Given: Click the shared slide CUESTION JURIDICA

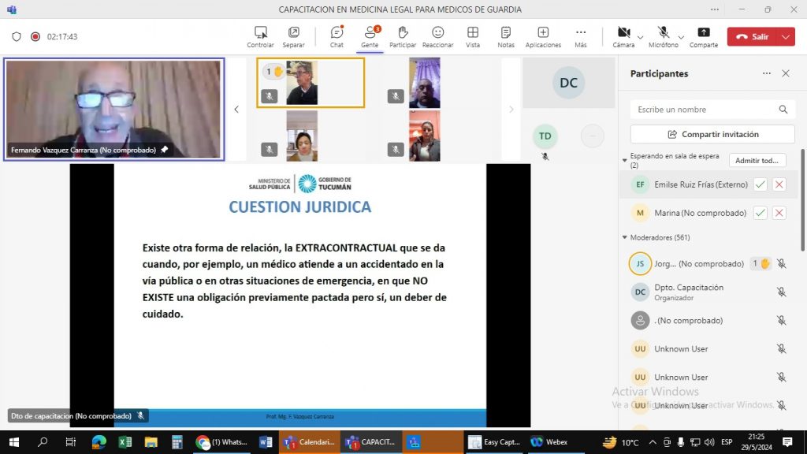Looking at the screenshot, I should click(x=300, y=295).
